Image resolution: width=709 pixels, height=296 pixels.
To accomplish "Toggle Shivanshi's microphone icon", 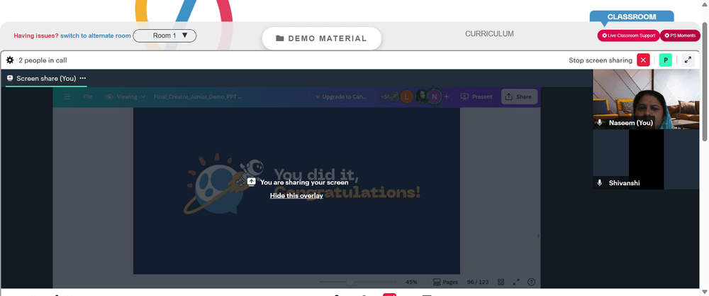I will 600,183.
